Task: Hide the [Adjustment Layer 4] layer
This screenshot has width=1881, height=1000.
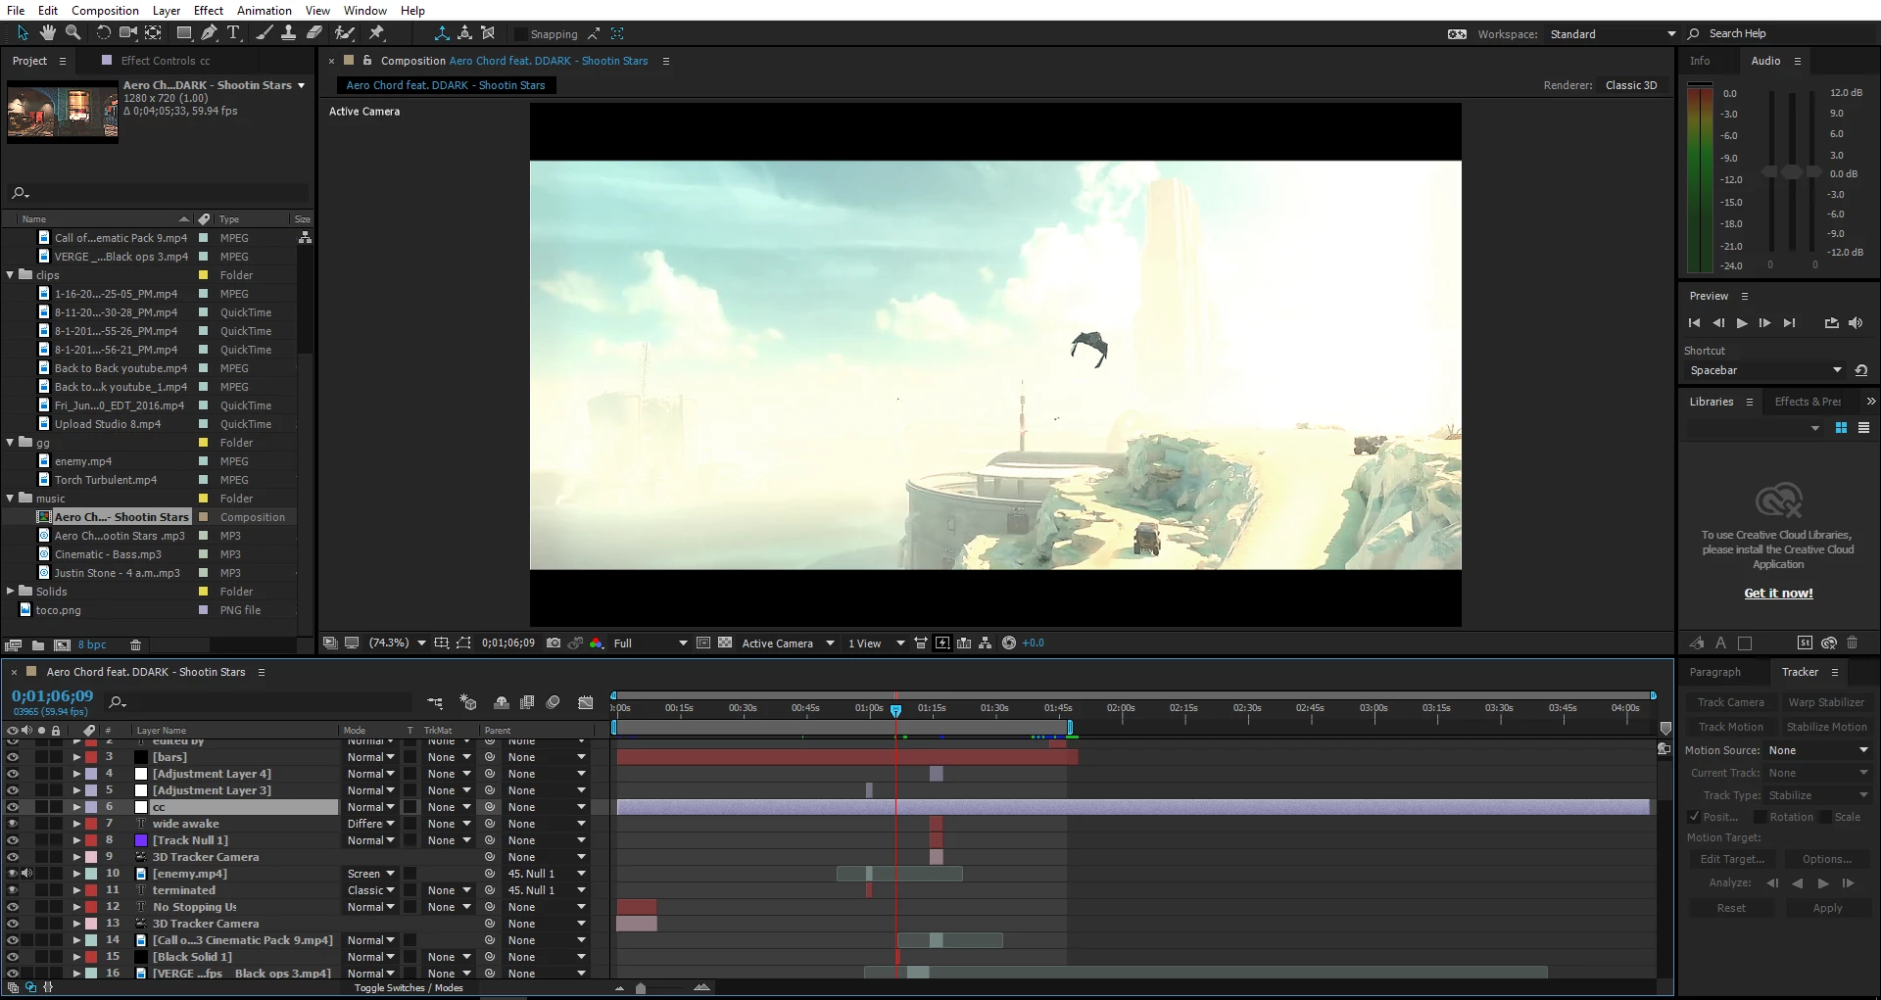Action: tap(13, 774)
